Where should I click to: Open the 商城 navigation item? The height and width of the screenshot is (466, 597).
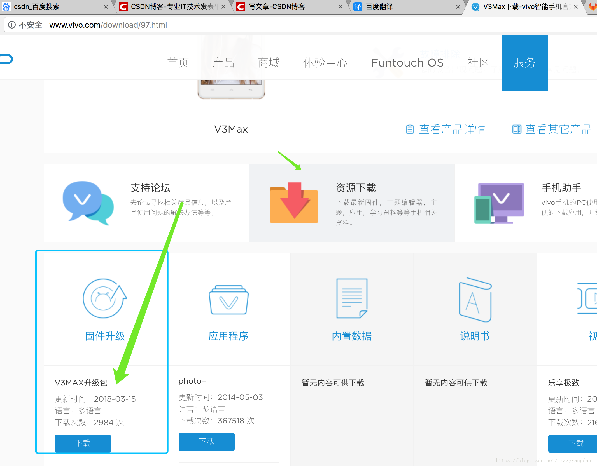(x=269, y=63)
